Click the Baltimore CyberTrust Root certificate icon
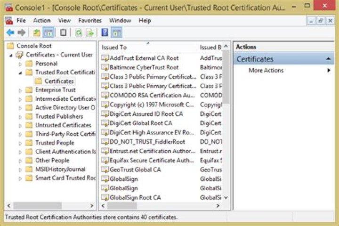The image size is (339, 226). click(x=105, y=67)
